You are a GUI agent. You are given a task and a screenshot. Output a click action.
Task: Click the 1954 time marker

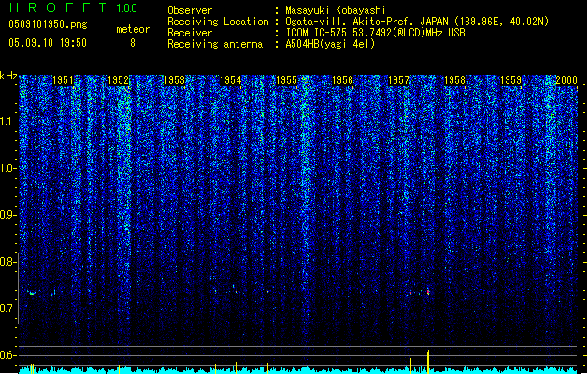coord(230,80)
